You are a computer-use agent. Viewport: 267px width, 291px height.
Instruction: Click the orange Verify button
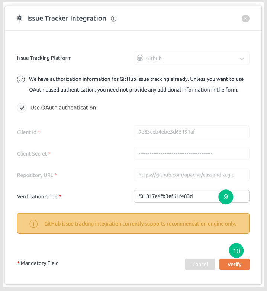click(234, 264)
